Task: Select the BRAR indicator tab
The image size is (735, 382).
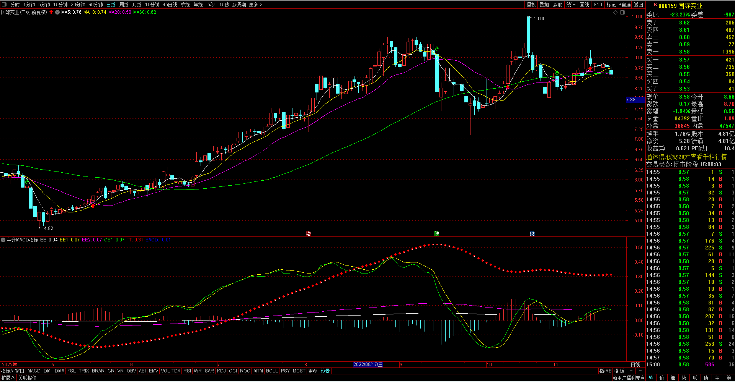Action: tap(98, 371)
